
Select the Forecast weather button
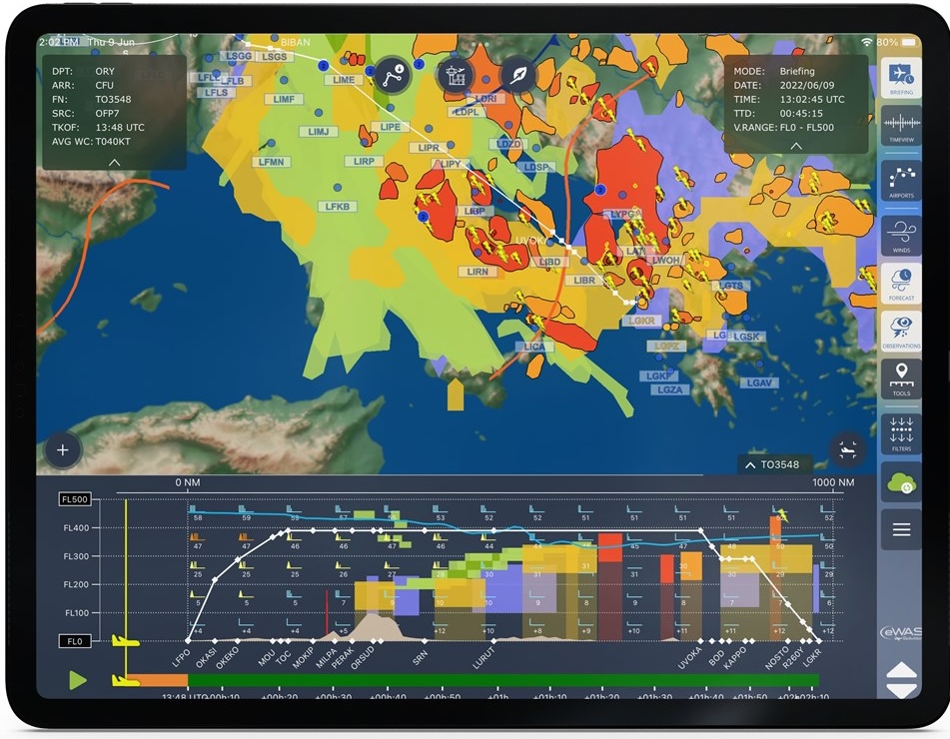[x=900, y=286]
